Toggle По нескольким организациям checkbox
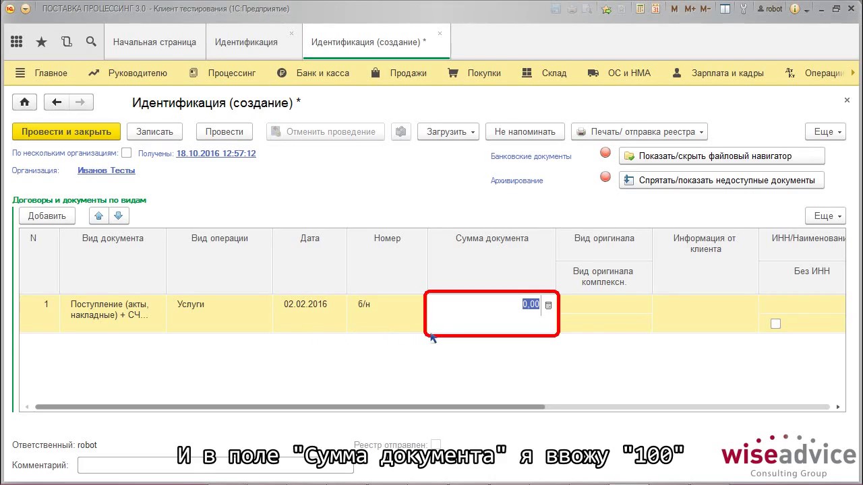This screenshot has width=863, height=485. coord(126,153)
